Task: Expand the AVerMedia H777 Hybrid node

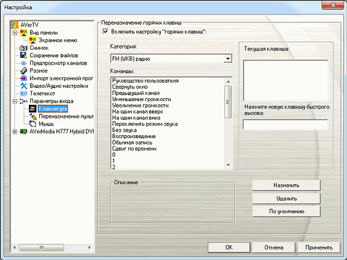Action: pos(14,132)
